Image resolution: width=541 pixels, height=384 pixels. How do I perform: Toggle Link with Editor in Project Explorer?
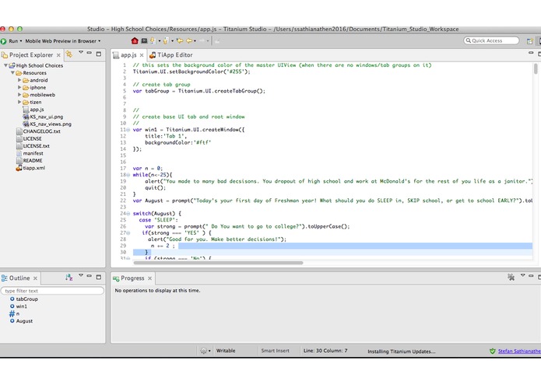[69, 54]
